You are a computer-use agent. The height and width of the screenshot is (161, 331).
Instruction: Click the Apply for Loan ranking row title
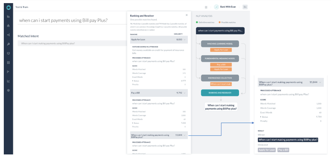pos(138,40)
